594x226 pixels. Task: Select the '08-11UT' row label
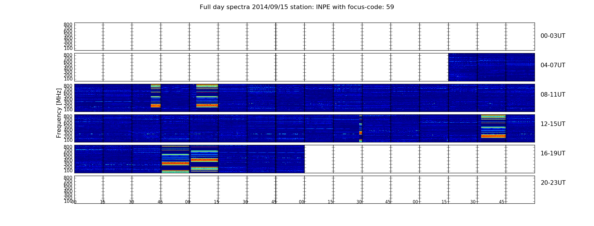pos(553,95)
